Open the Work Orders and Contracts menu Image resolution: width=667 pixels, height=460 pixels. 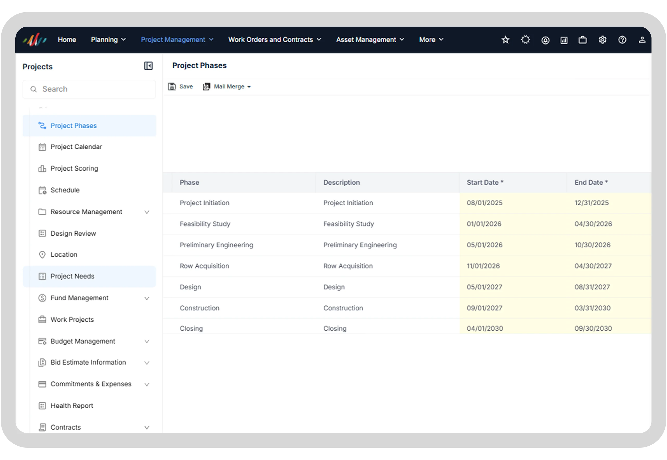click(x=275, y=39)
